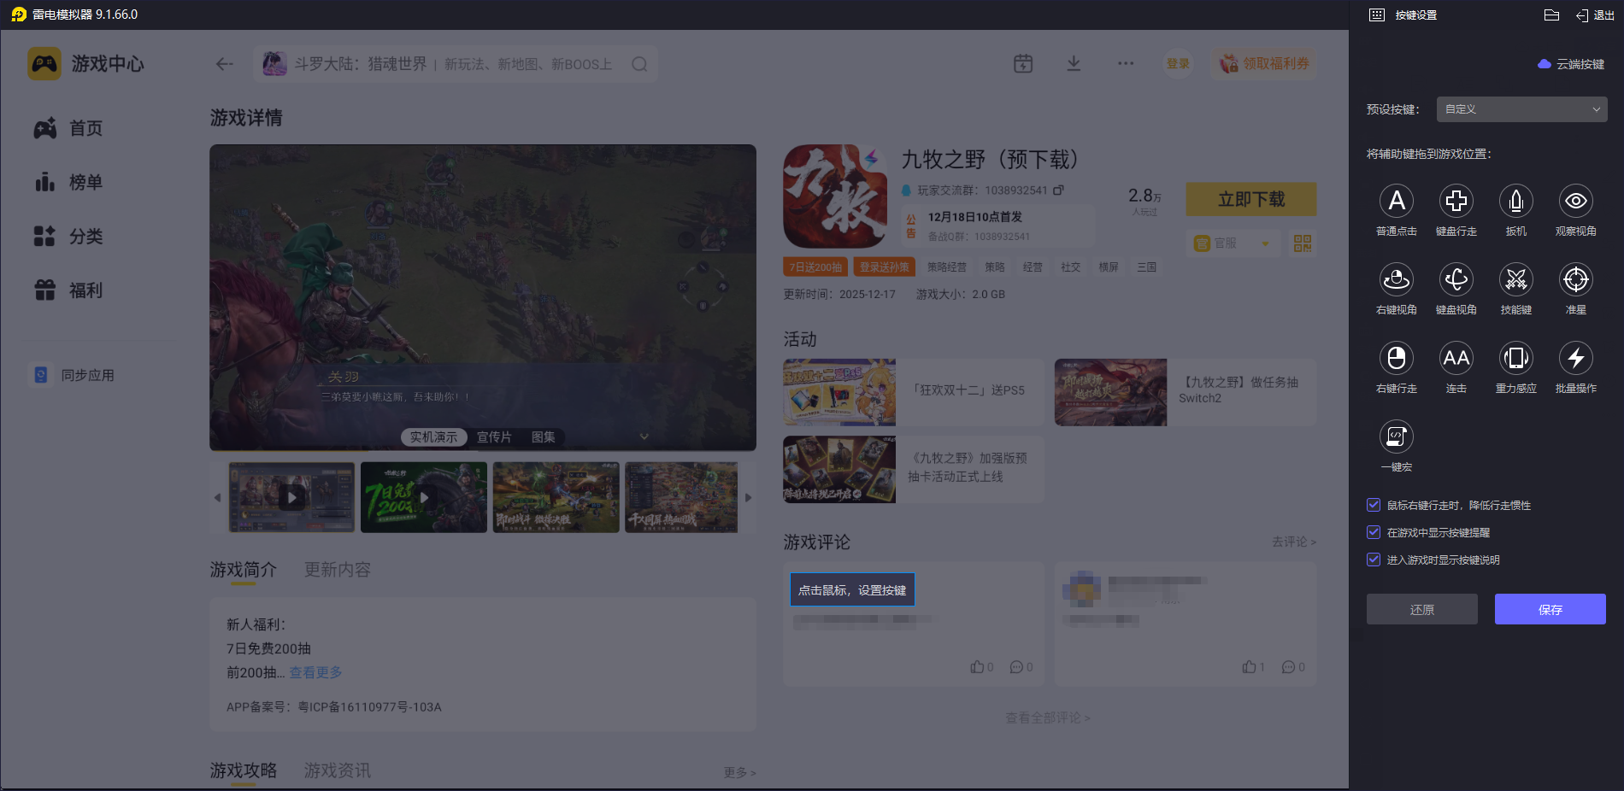Open the 加强版预抽卡活动正式上线 activity card
1624x791 pixels.
[x=914, y=469]
